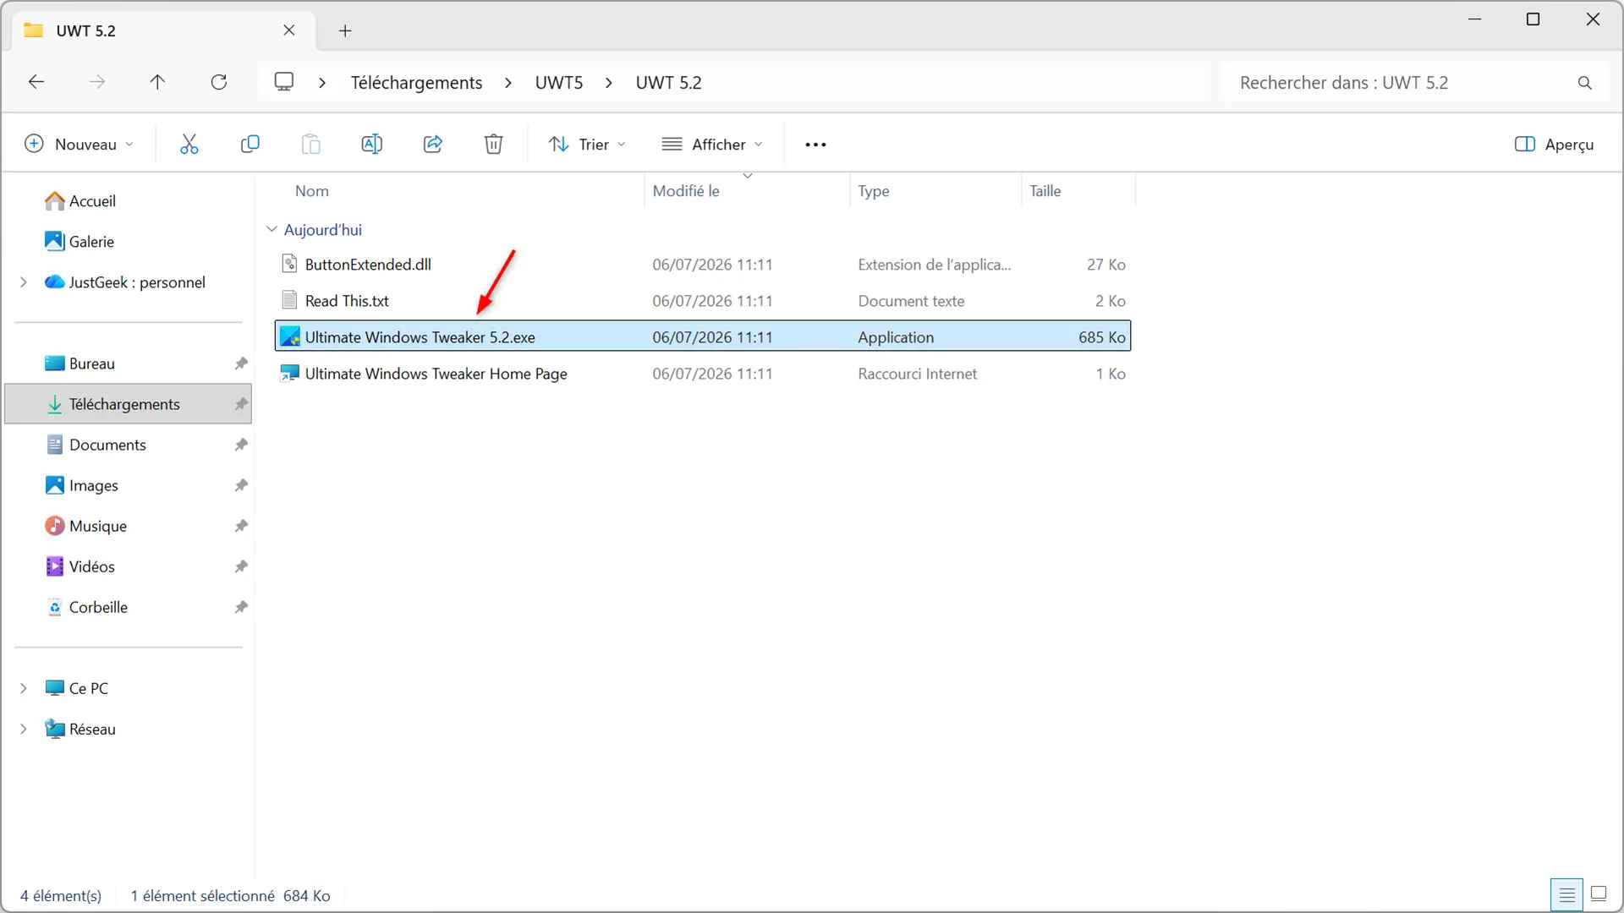Click the 685 Ko size cell
Viewport: 1624px width, 913px height.
[x=1101, y=337]
